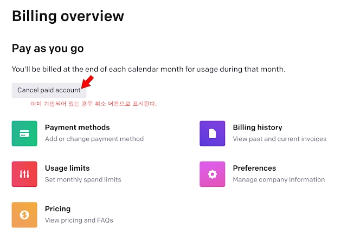
Task: Open the Pricing heading link
Action: 57,209
